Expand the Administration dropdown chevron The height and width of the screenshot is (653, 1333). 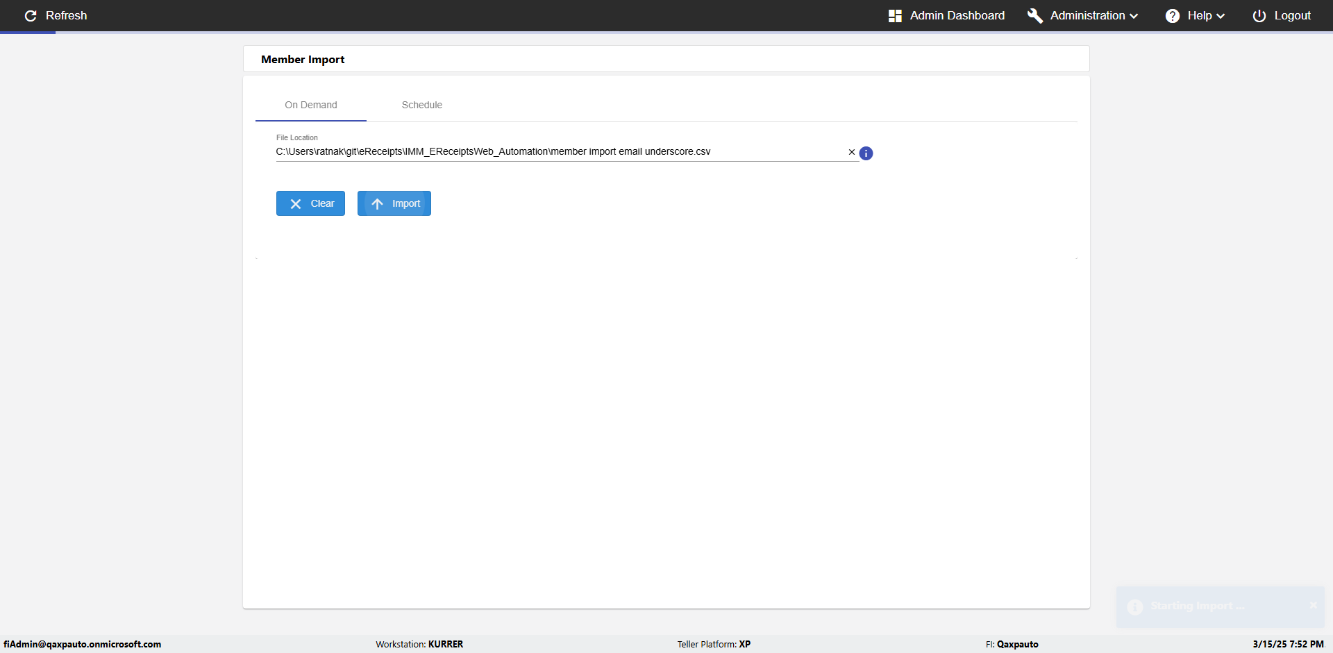[1134, 16]
